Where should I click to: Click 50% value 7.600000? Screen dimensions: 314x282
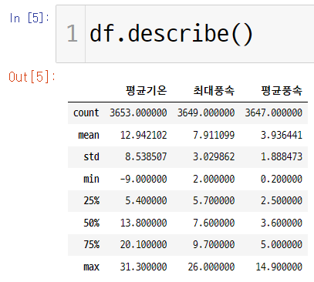214,223
